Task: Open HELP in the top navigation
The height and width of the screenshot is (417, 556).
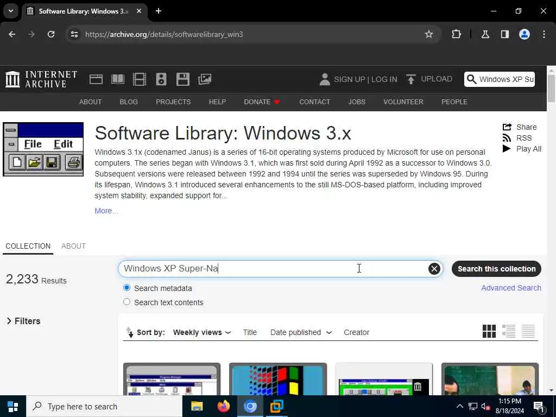Action: 217,102
